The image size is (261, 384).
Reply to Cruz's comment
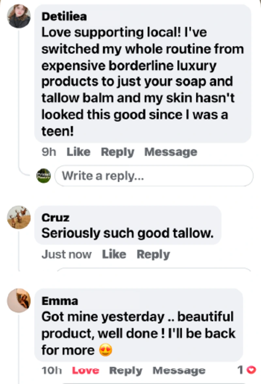click(153, 254)
